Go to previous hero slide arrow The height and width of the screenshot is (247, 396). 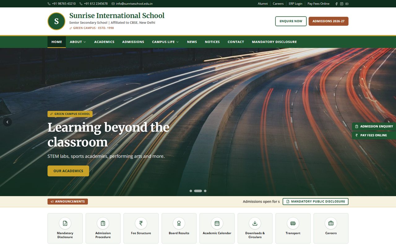pyautogui.click(x=7, y=122)
